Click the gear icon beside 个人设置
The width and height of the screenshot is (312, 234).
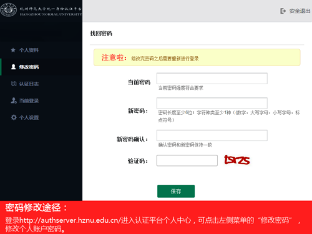14,117
